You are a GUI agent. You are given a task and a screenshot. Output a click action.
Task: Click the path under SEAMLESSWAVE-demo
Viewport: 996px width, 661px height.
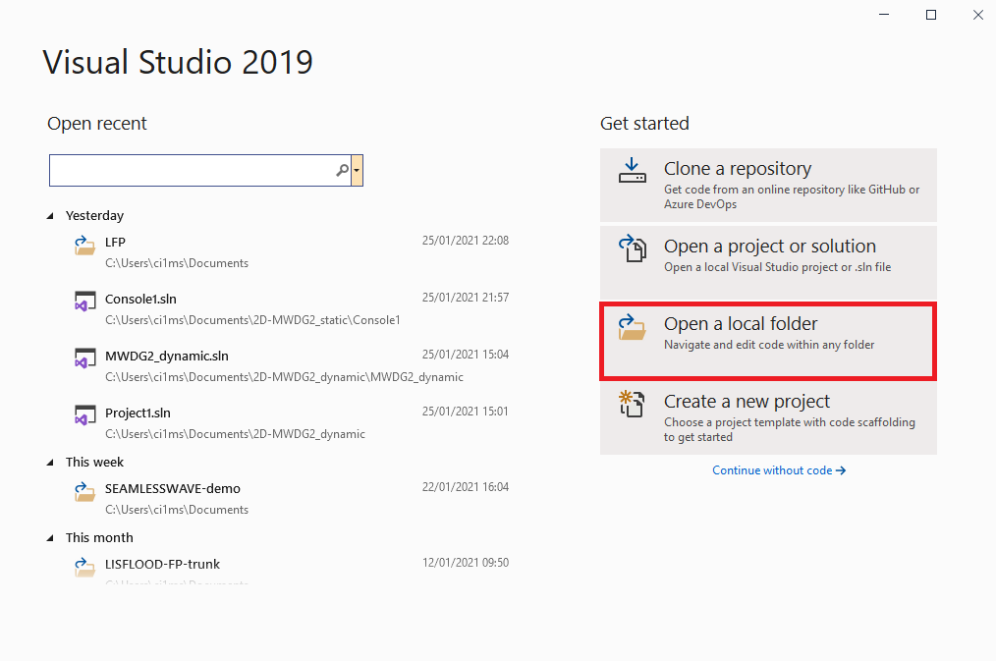coord(177,510)
